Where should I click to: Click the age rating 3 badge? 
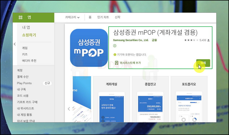(115, 46)
